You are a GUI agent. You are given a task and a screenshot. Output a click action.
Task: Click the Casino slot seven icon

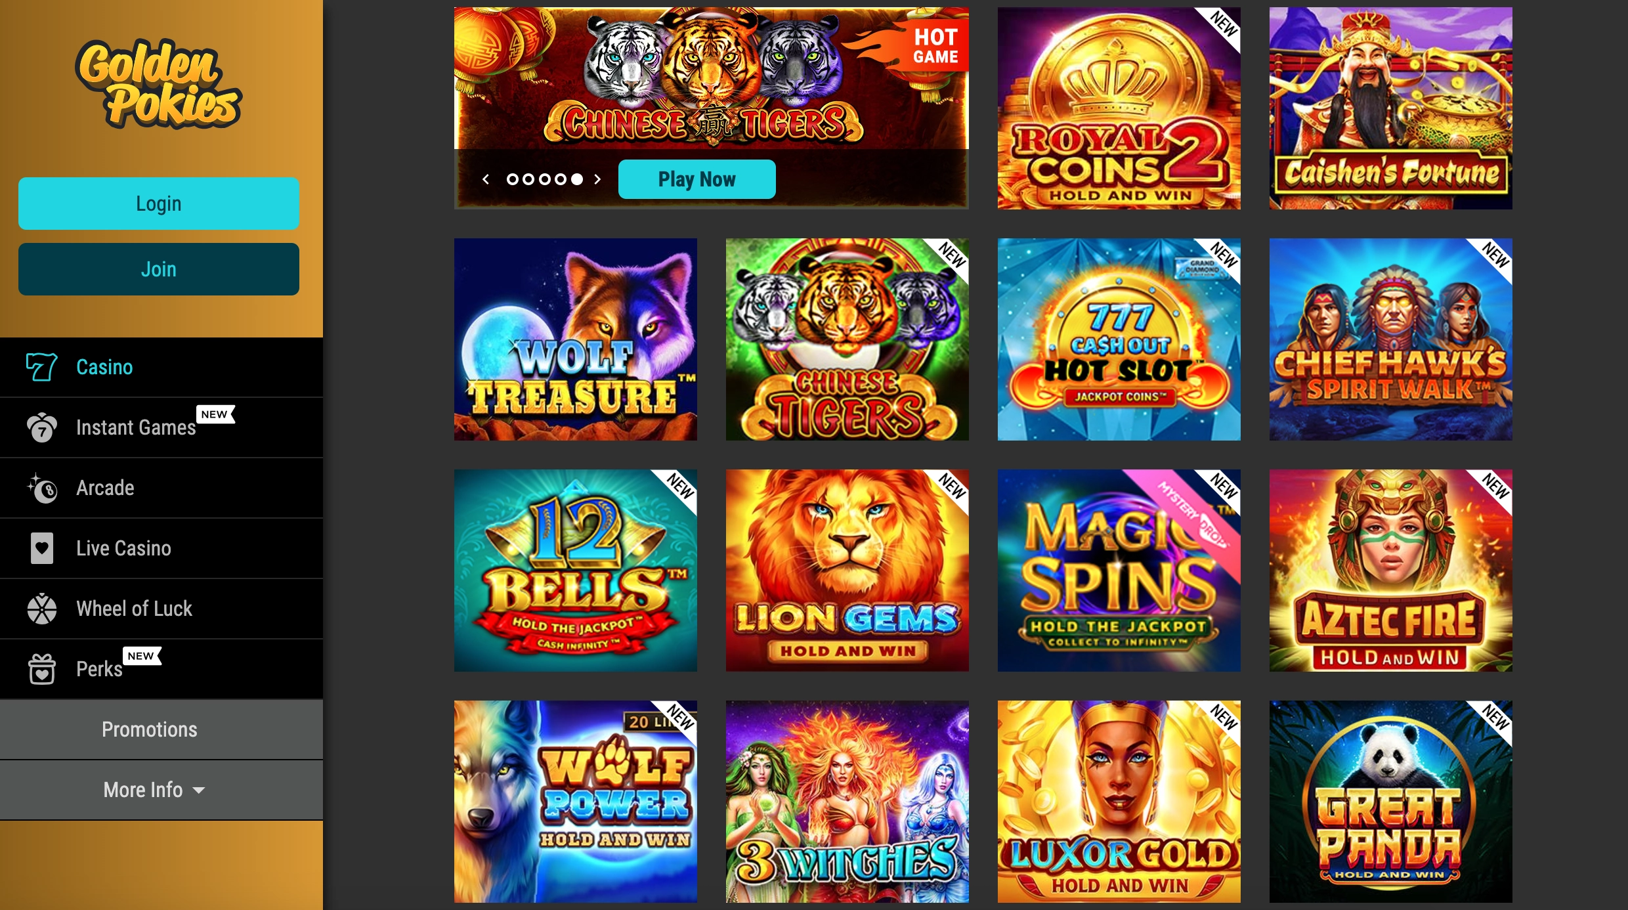[x=41, y=367]
